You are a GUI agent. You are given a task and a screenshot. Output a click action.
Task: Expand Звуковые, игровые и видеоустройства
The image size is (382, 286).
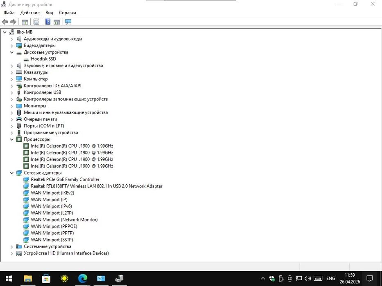coord(12,66)
